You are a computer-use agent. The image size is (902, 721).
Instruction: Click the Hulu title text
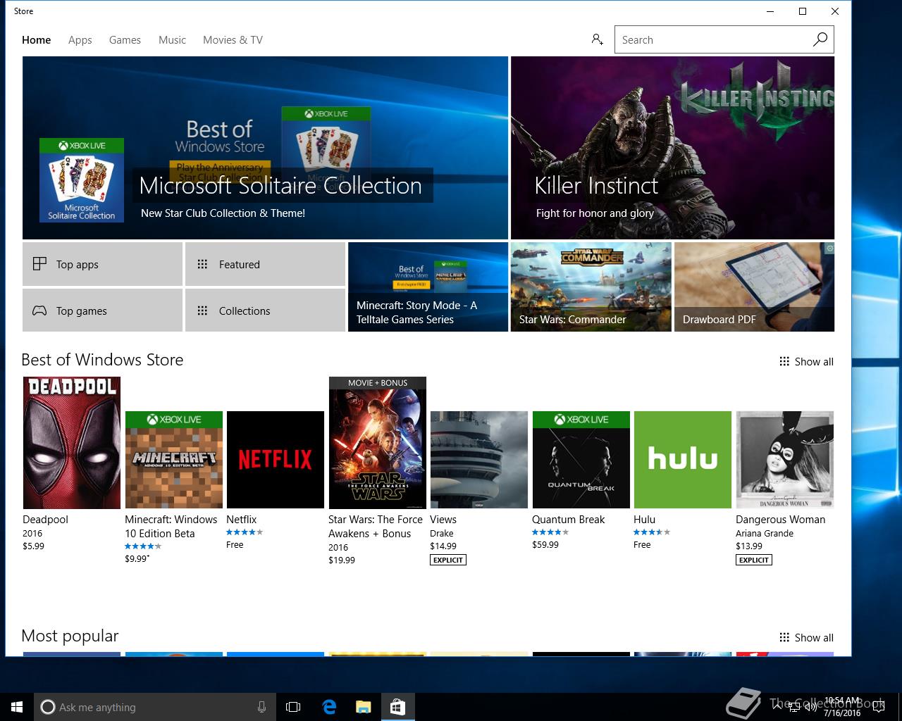tap(644, 519)
